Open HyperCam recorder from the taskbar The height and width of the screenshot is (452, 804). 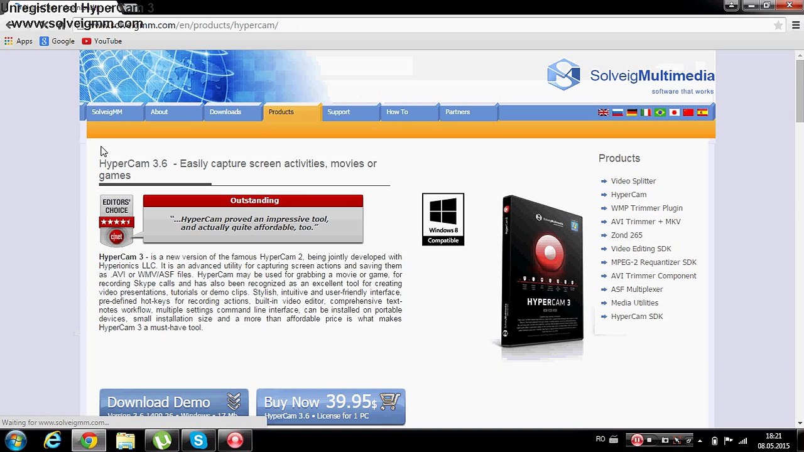pos(235,441)
